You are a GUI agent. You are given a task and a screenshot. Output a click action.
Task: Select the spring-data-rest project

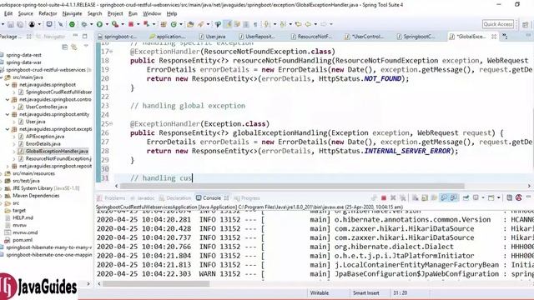23,55
